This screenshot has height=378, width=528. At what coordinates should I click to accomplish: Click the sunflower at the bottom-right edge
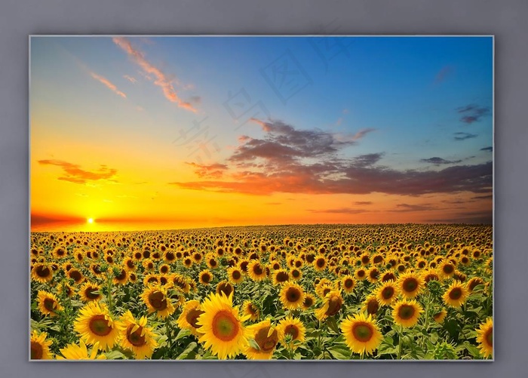click(484, 336)
